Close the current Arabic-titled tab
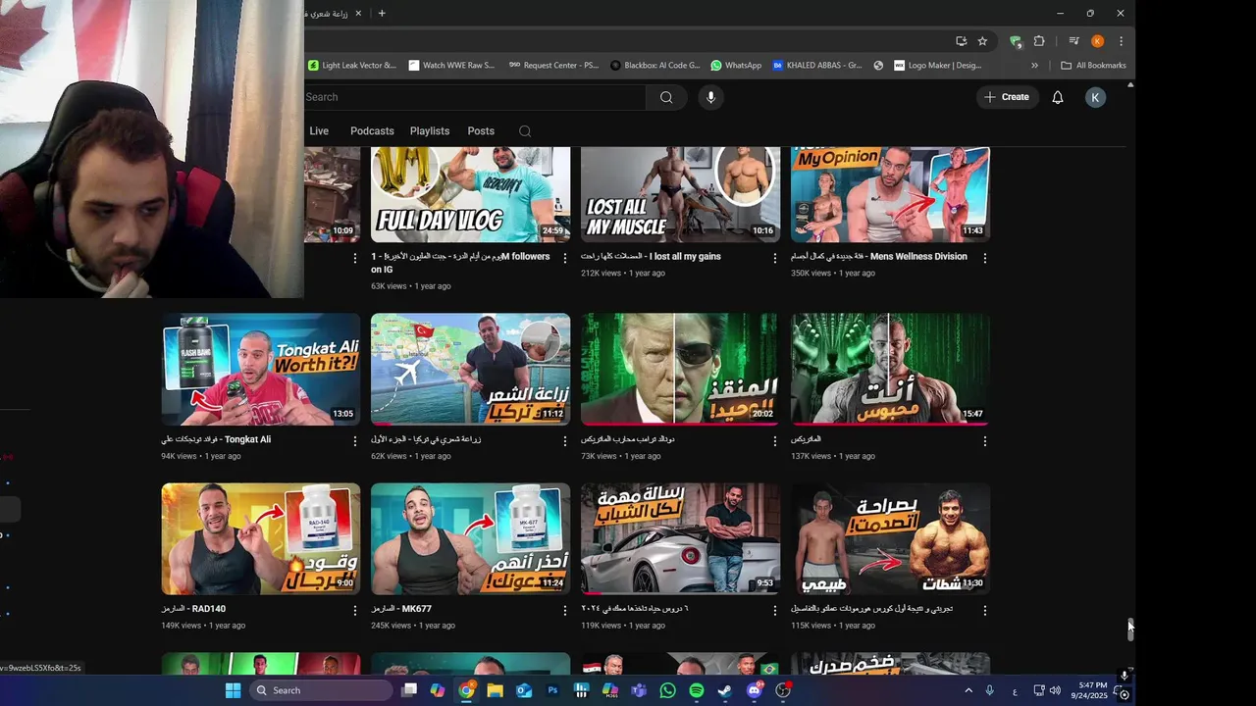 pyautogui.click(x=358, y=14)
